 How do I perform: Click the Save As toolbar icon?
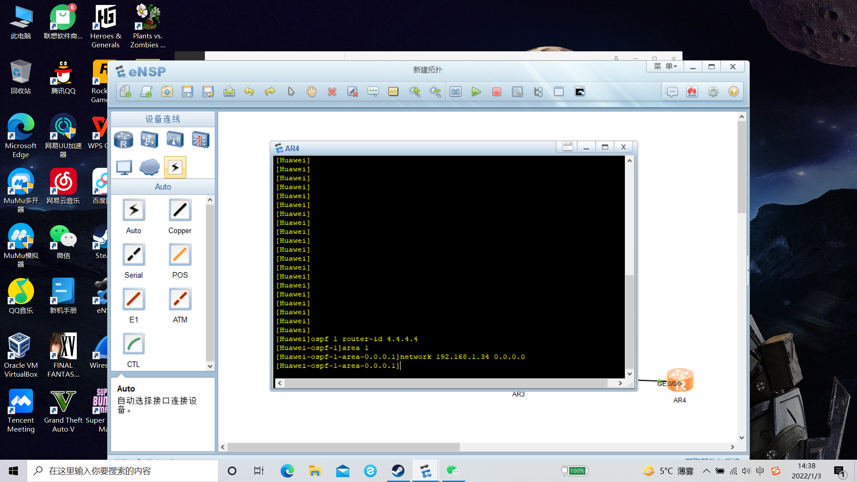tap(208, 91)
